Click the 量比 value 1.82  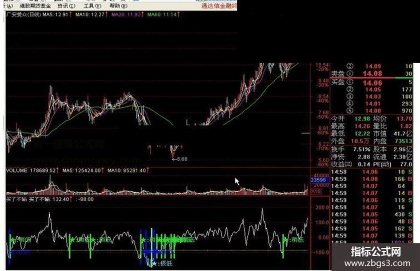406,126
